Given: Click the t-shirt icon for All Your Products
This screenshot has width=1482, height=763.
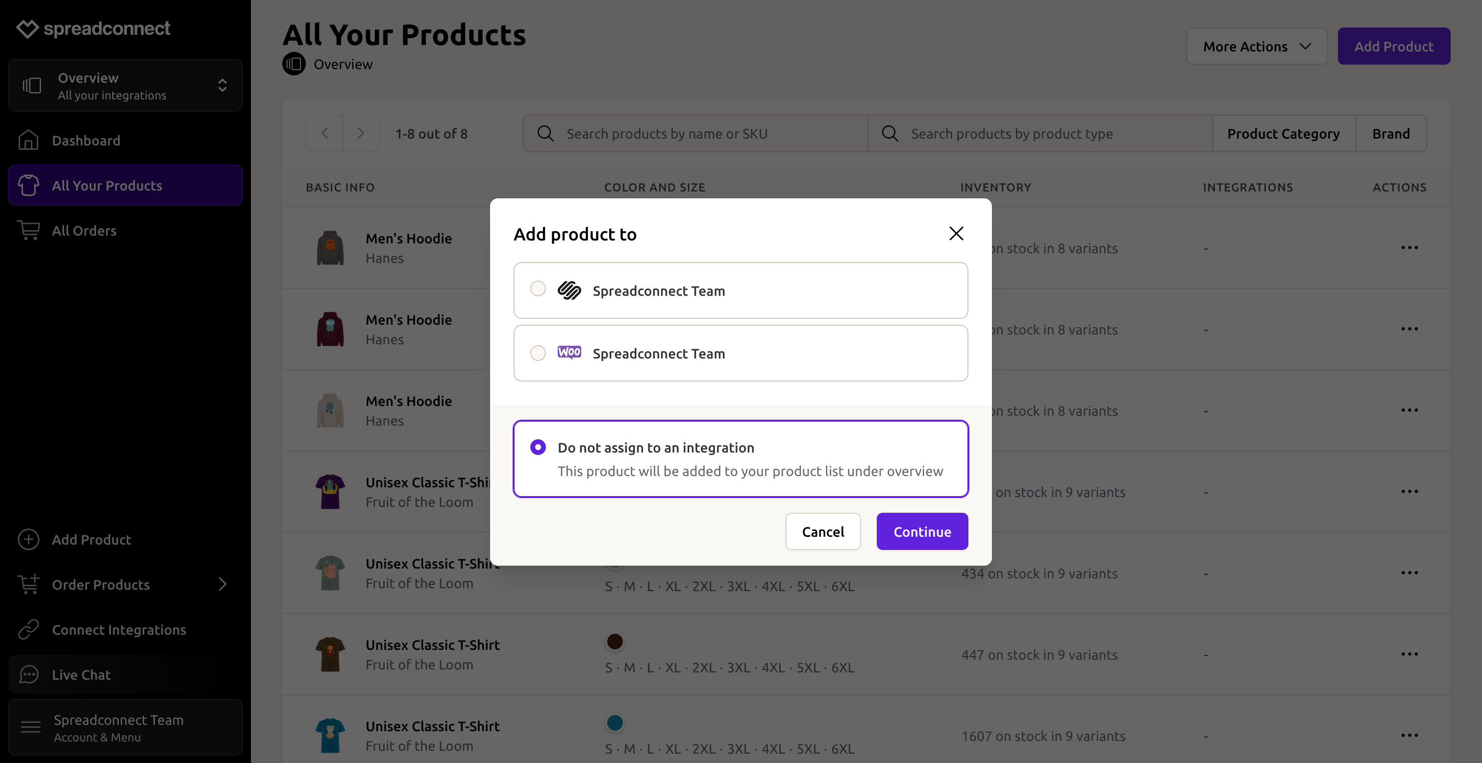Looking at the screenshot, I should coord(28,185).
